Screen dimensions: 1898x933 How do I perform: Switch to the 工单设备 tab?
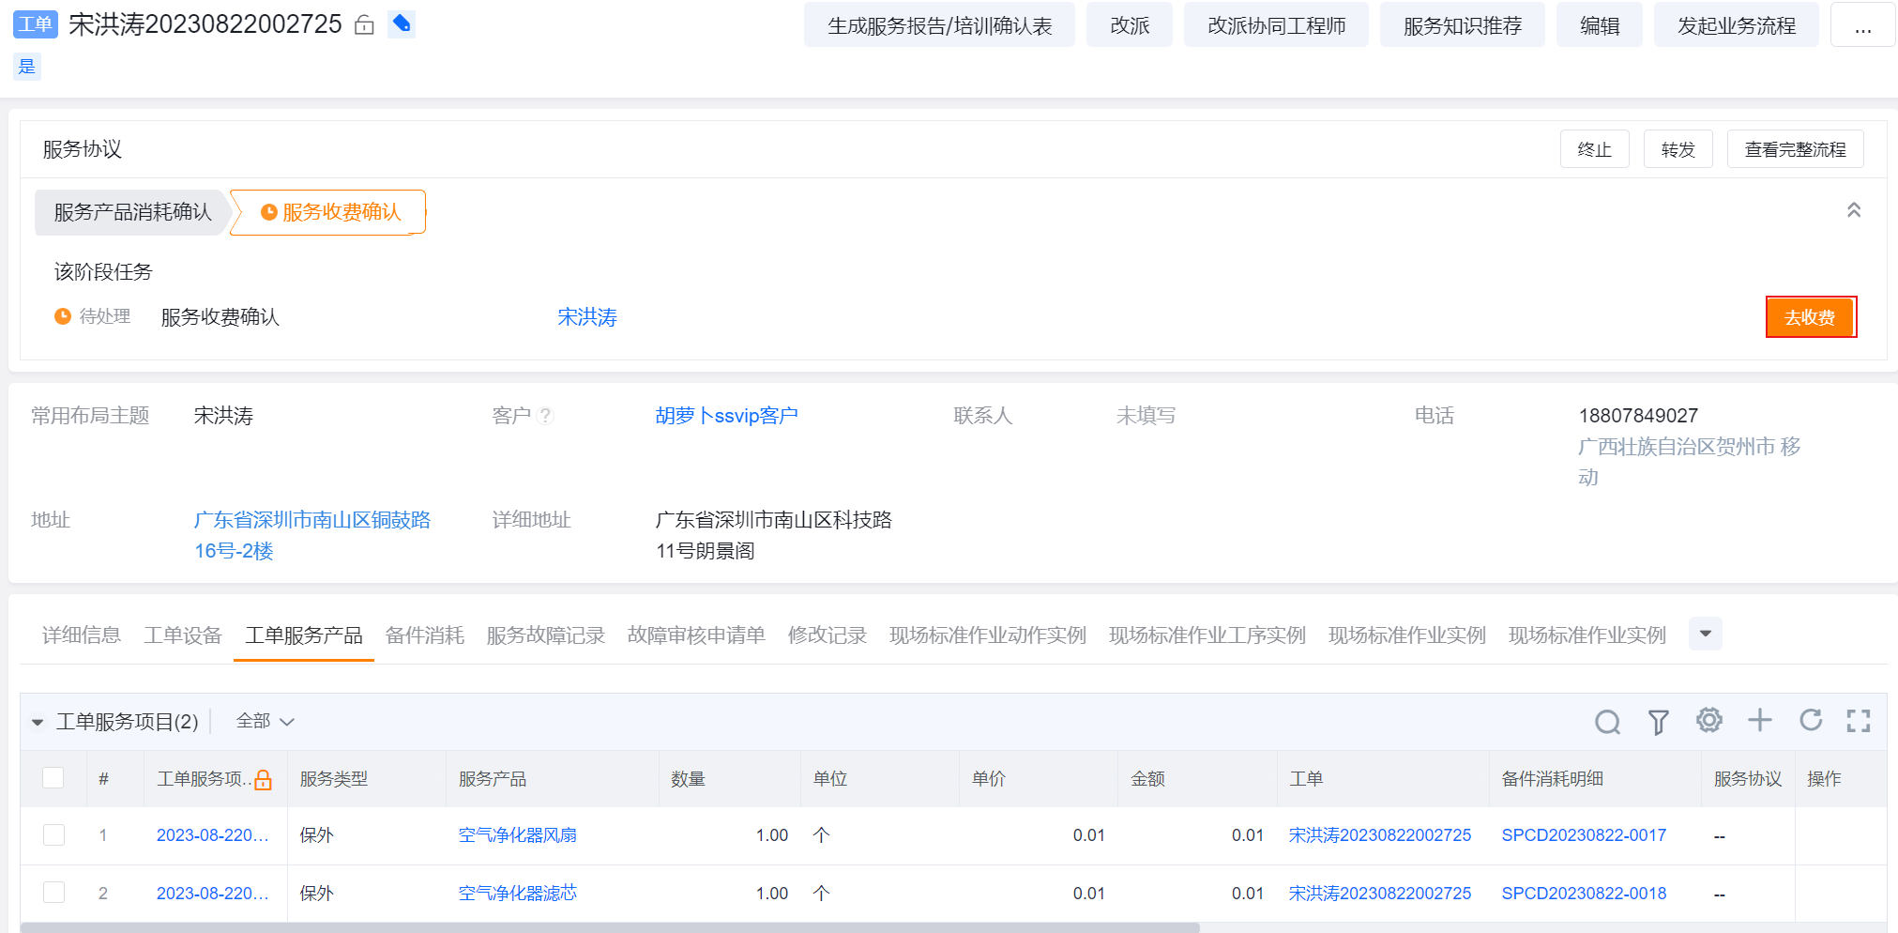tap(183, 635)
